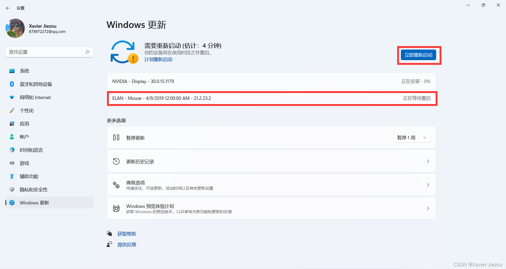Click the 获取帮助 help icon
The width and height of the screenshot is (506, 269).
(x=109, y=233)
